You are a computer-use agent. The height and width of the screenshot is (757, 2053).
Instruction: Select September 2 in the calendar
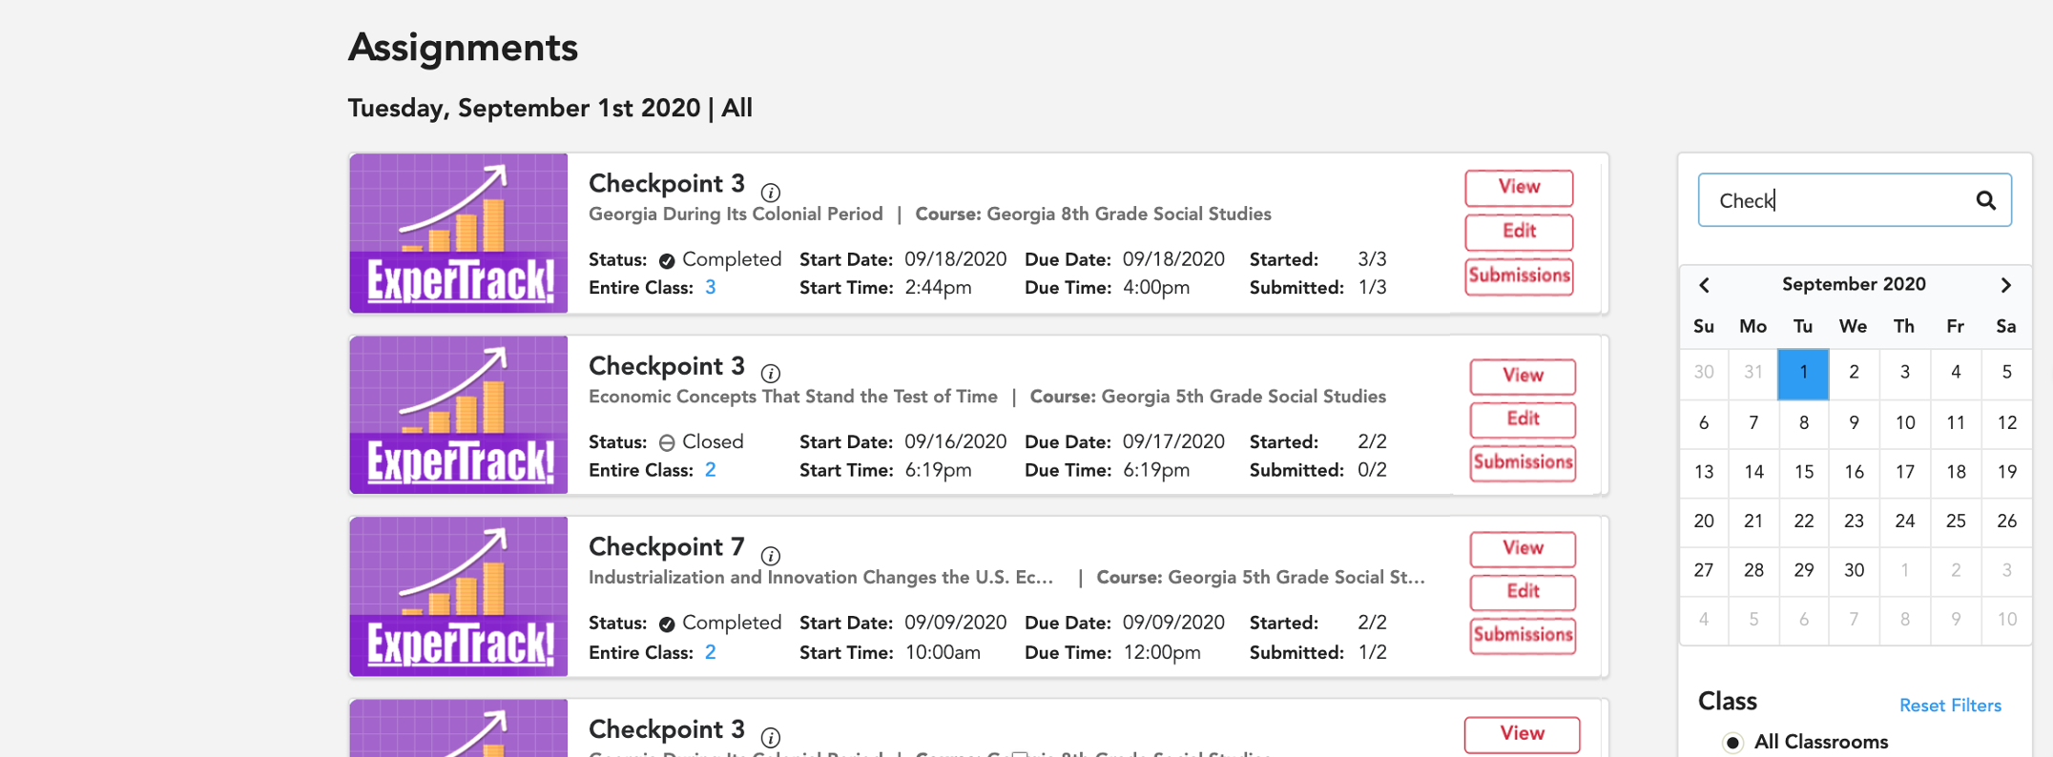1854,373
